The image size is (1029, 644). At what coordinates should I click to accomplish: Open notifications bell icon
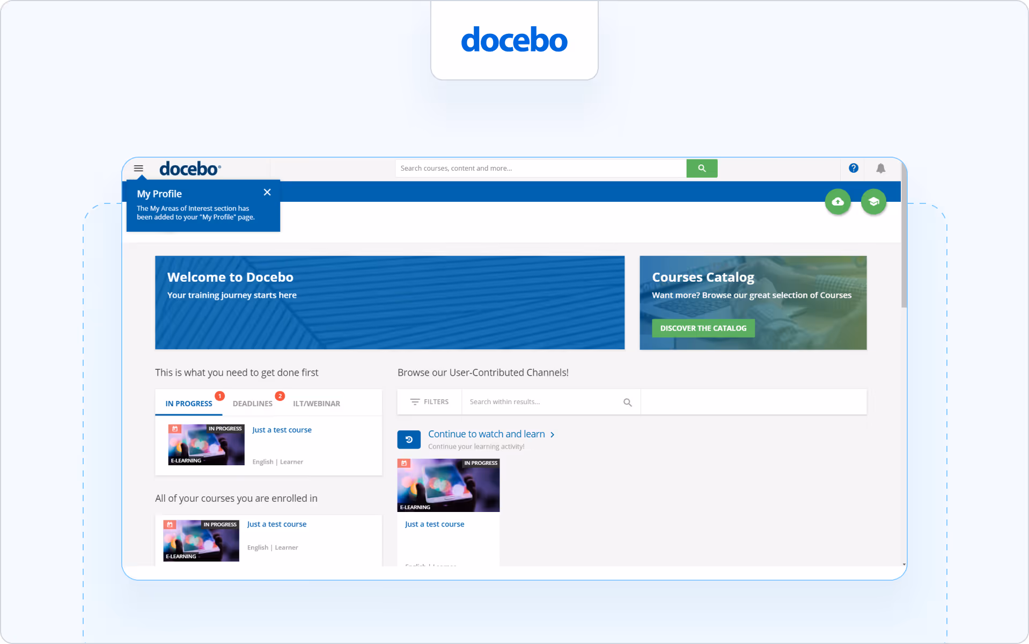[x=881, y=169]
